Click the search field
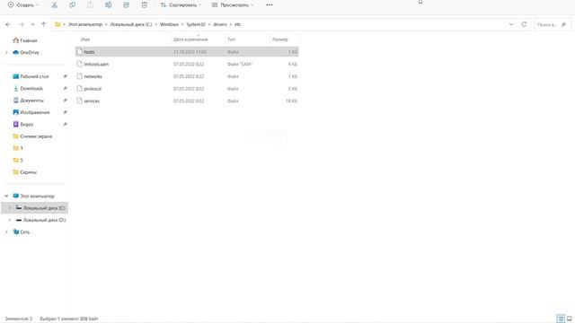The image size is (575, 323). (x=552, y=24)
